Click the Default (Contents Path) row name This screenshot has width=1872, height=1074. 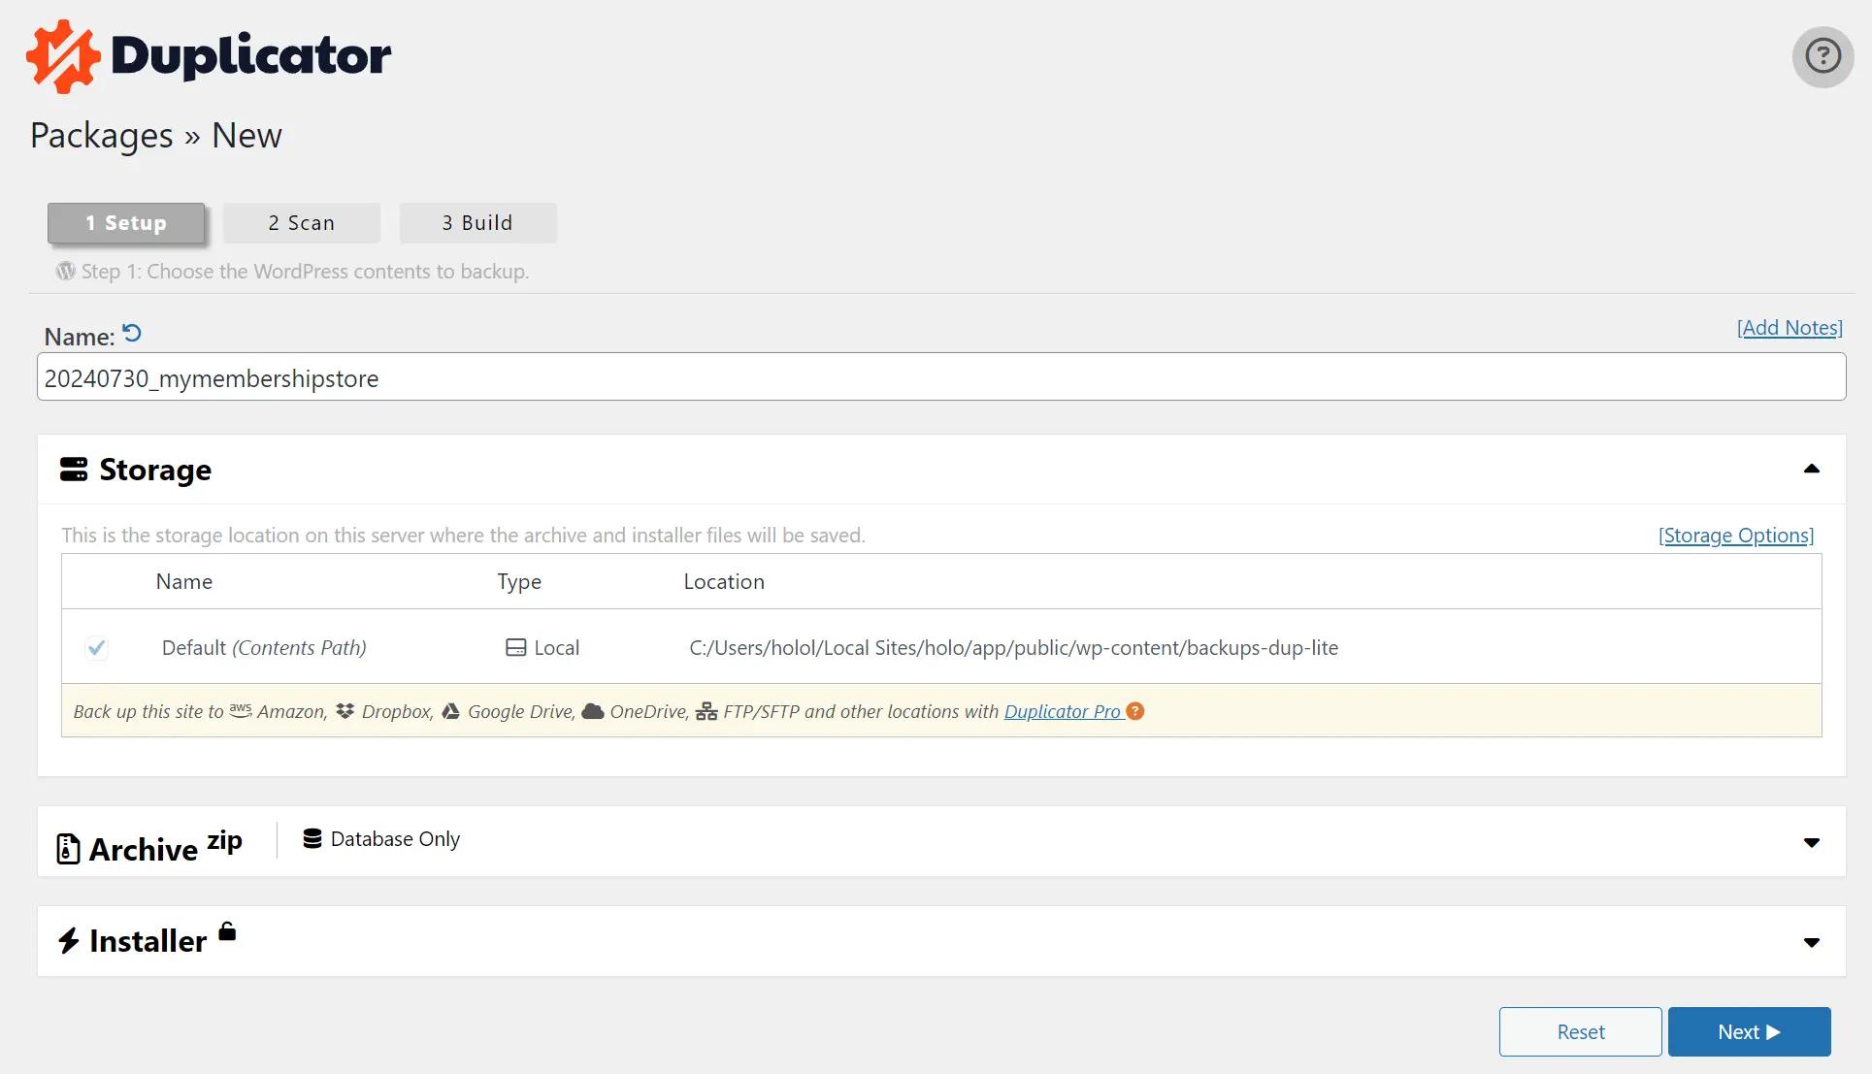pyautogui.click(x=264, y=647)
